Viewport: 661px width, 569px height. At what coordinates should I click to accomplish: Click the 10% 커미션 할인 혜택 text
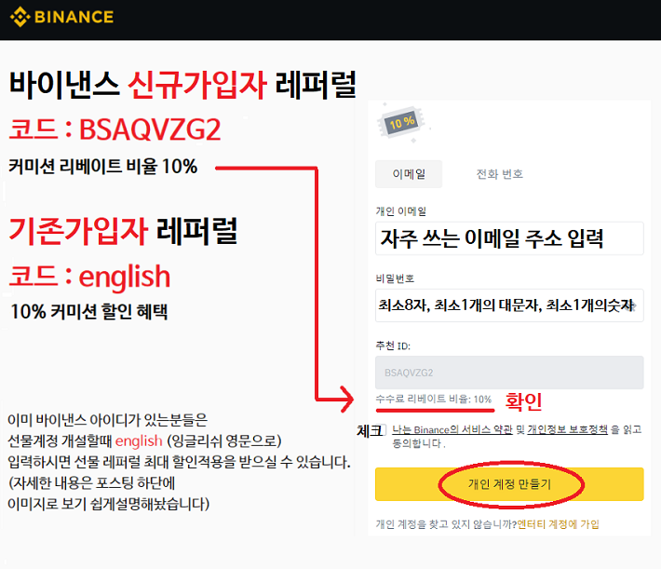click(x=89, y=312)
